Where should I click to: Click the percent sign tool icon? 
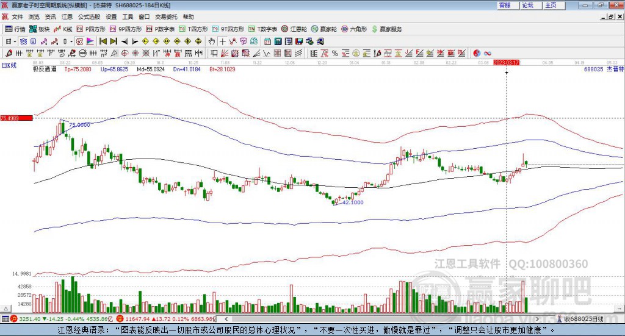335,53
